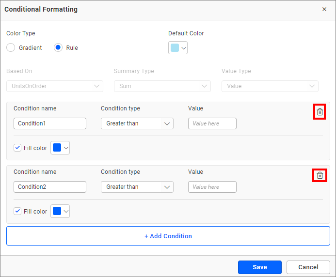
Task: Toggle Fill color checkbox for Condition1
Action: [x=18, y=148]
